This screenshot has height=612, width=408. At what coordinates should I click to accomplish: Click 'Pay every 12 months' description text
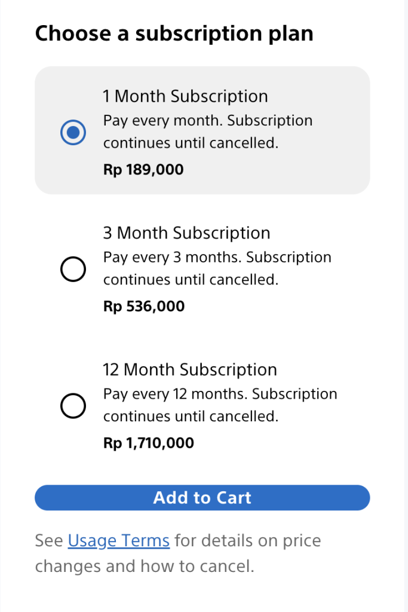tap(175, 393)
